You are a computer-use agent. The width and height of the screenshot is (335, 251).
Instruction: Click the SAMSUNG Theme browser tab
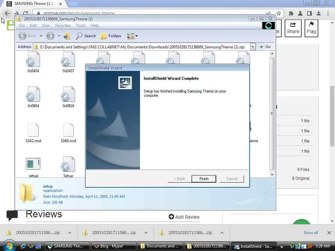pos(34,4)
